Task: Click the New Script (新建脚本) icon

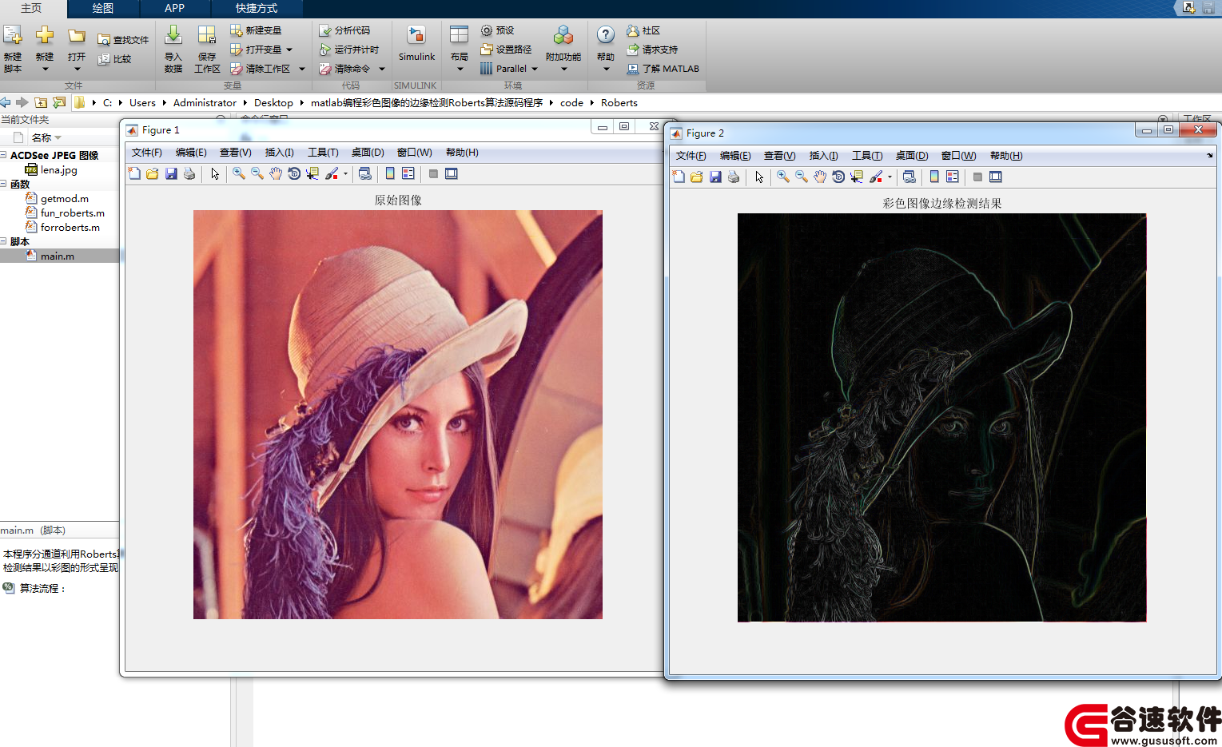Action: (13, 36)
